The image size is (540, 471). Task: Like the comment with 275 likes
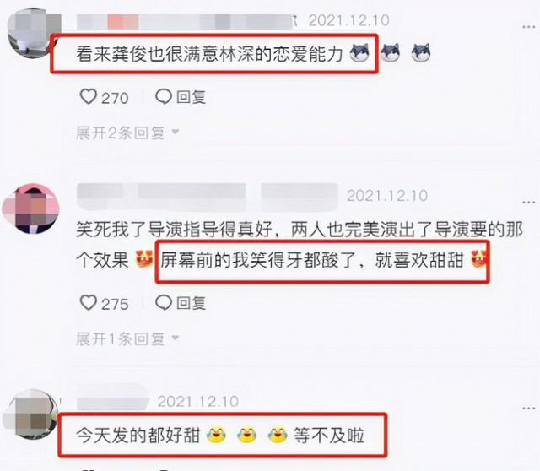(88, 302)
